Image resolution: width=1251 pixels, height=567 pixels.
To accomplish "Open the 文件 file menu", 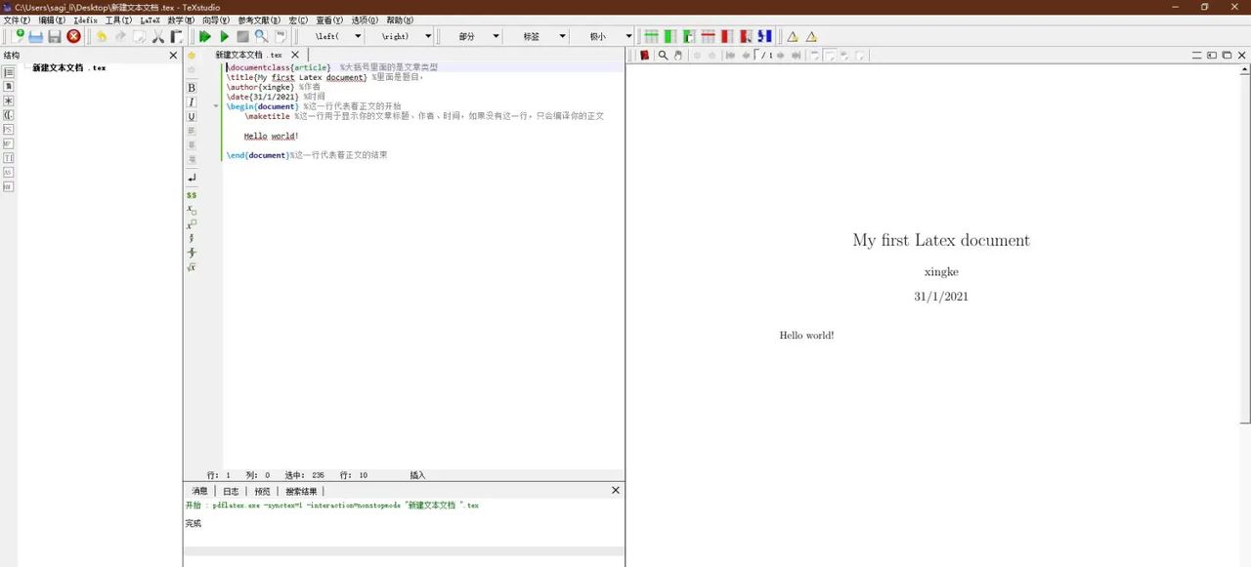I will tap(17, 20).
